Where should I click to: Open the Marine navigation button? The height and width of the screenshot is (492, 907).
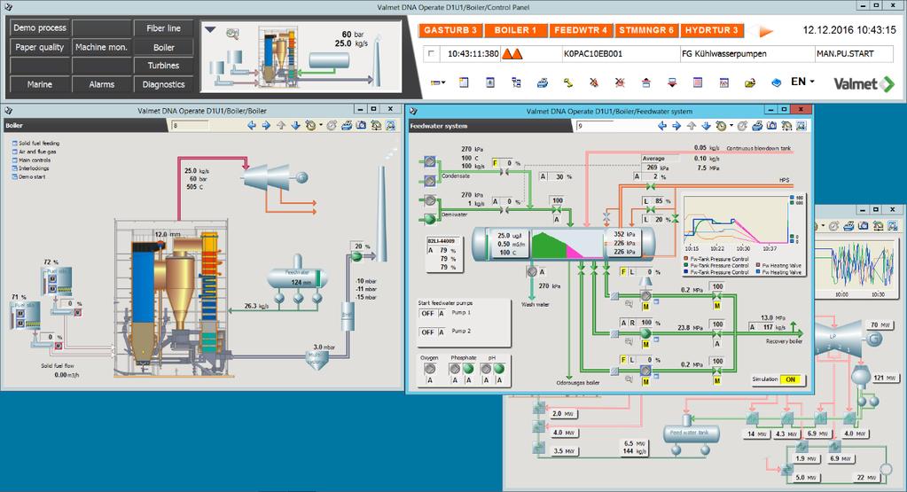(x=39, y=84)
